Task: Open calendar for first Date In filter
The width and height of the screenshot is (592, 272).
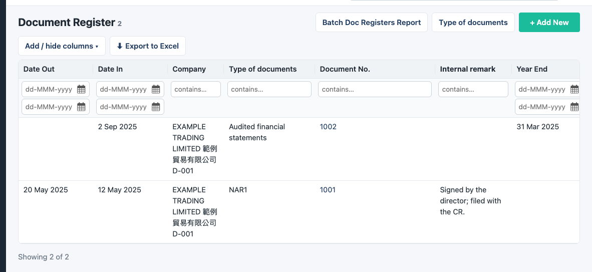Action: [156, 90]
